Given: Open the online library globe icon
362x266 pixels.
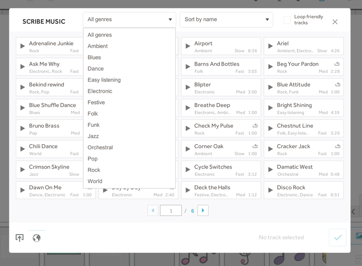Looking at the screenshot, I should click(36, 238).
